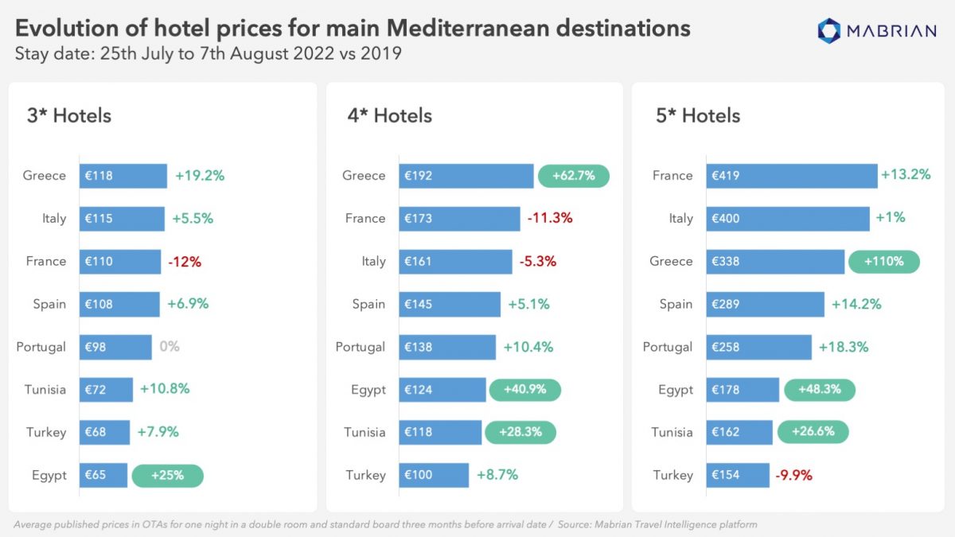Select the Greece €192 bar in 4* Hotels
The image size is (955, 537).
pyautogui.click(x=466, y=176)
